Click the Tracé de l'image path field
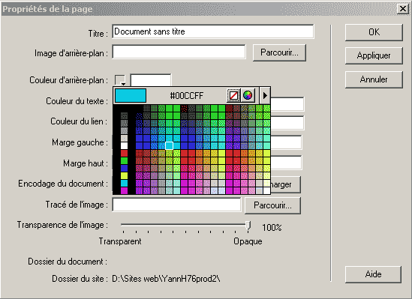Image resolution: width=412 pixels, height=299 pixels. (176, 205)
